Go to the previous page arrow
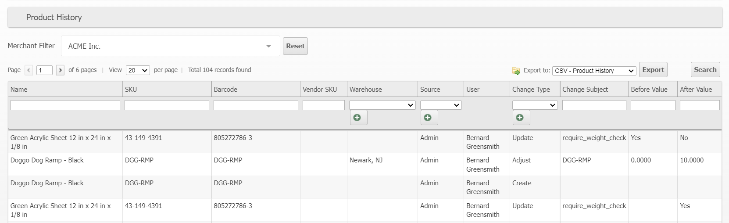This screenshot has width=729, height=223. (29, 70)
